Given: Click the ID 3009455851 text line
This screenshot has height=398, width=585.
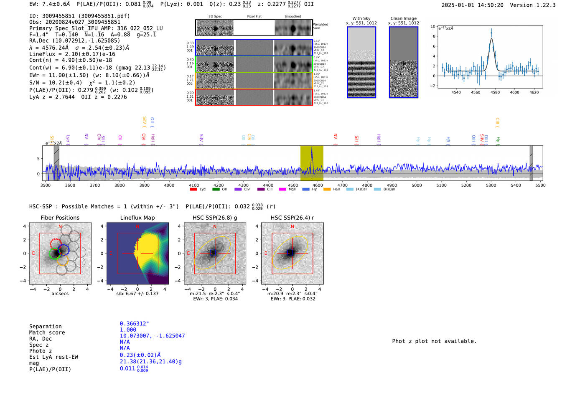Looking at the screenshot, I should [x=79, y=16].
